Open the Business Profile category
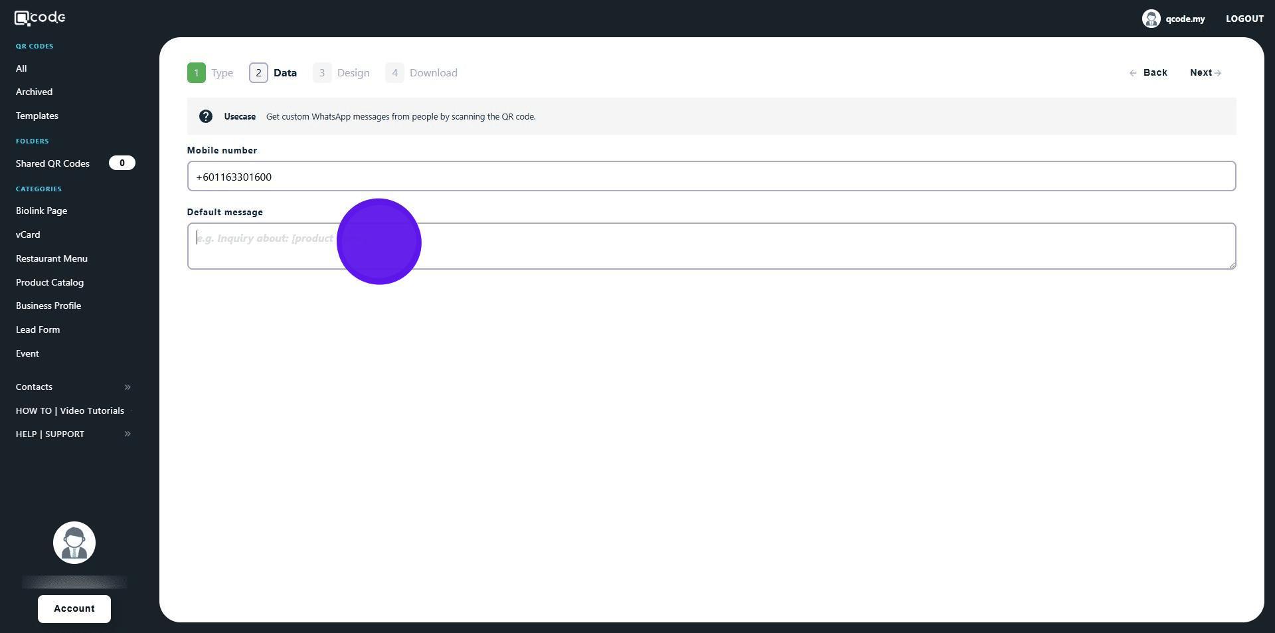Image resolution: width=1275 pixels, height=633 pixels. (x=48, y=306)
